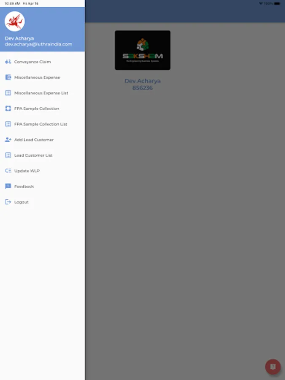Tap the red winged-horse profile avatar
This screenshot has width=285, height=380.
14,22
